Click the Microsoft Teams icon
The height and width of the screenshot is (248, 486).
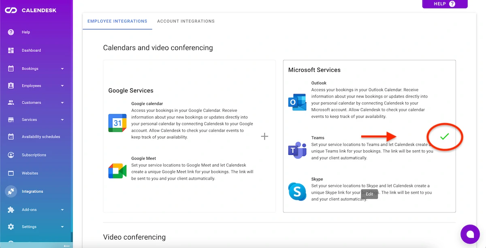point(297,150)
